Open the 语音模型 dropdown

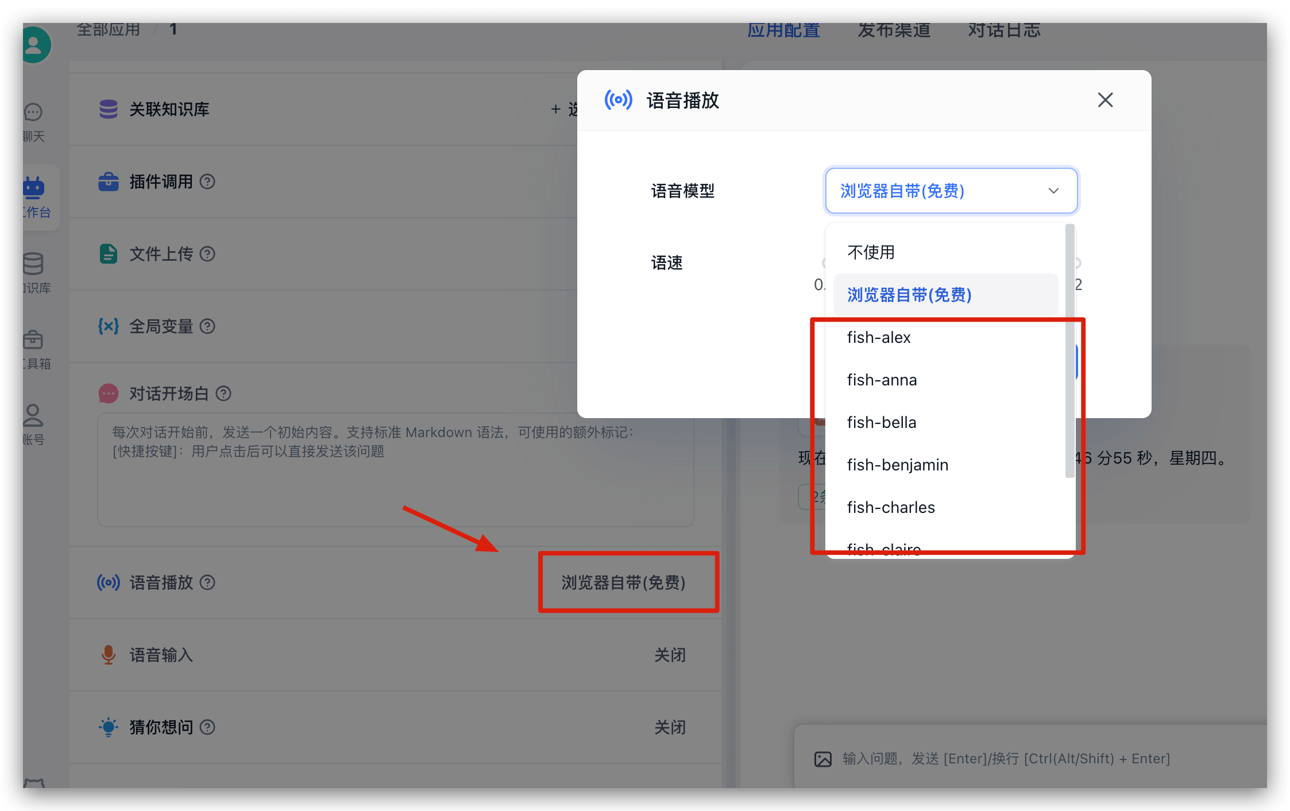coord(951,191)
